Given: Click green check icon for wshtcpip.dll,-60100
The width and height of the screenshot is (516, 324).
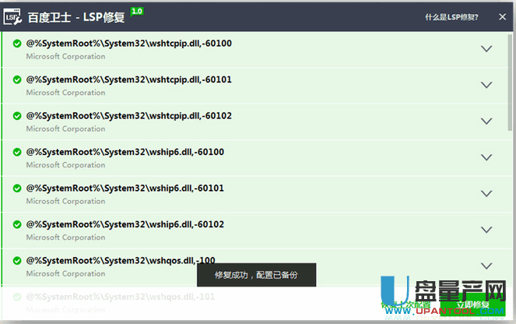Looking at the screenshot, I should click(17, 44).
